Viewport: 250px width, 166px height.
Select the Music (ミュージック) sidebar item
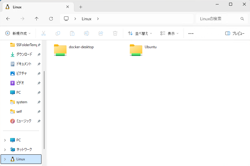(x=24, y=121)
